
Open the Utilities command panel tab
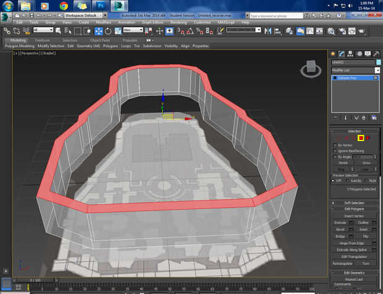coord(376,54)
